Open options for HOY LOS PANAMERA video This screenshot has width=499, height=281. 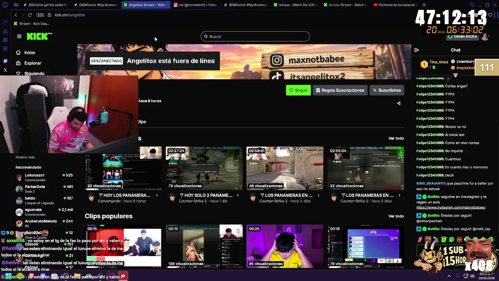coord(157,195)
